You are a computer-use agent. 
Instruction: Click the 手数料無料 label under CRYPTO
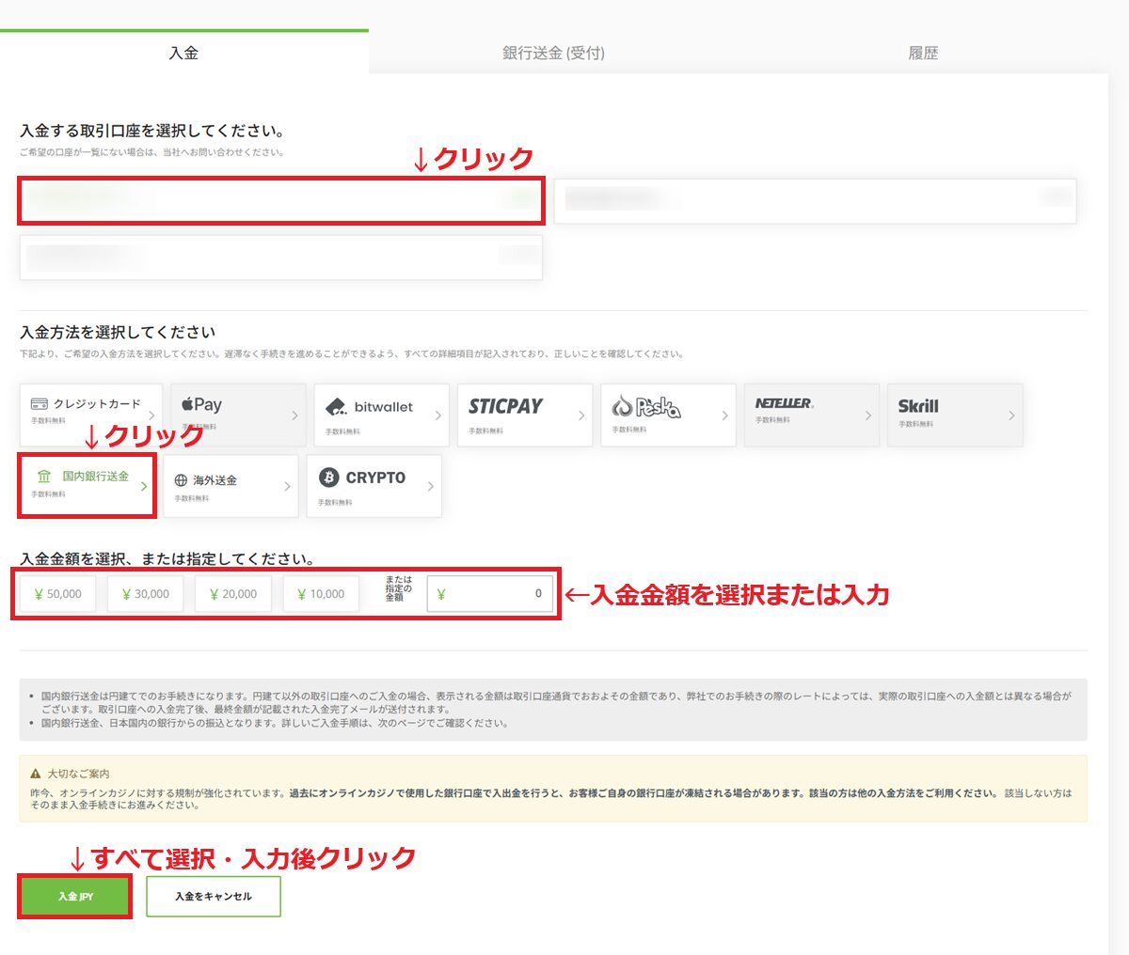click(x=335, y=503)
